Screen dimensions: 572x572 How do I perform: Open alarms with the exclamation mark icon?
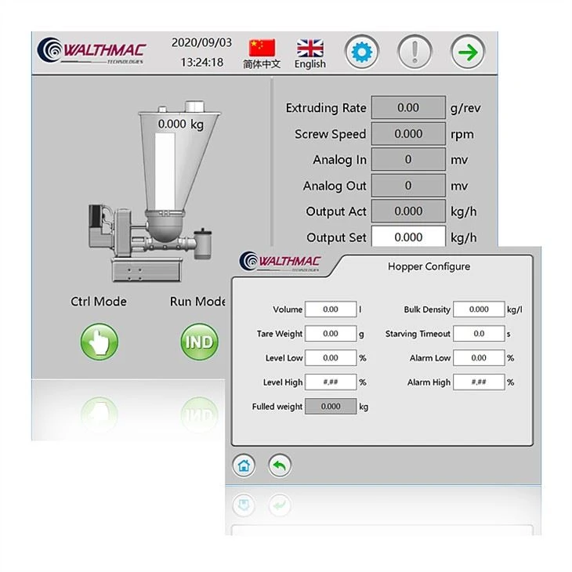pos(415,52)
